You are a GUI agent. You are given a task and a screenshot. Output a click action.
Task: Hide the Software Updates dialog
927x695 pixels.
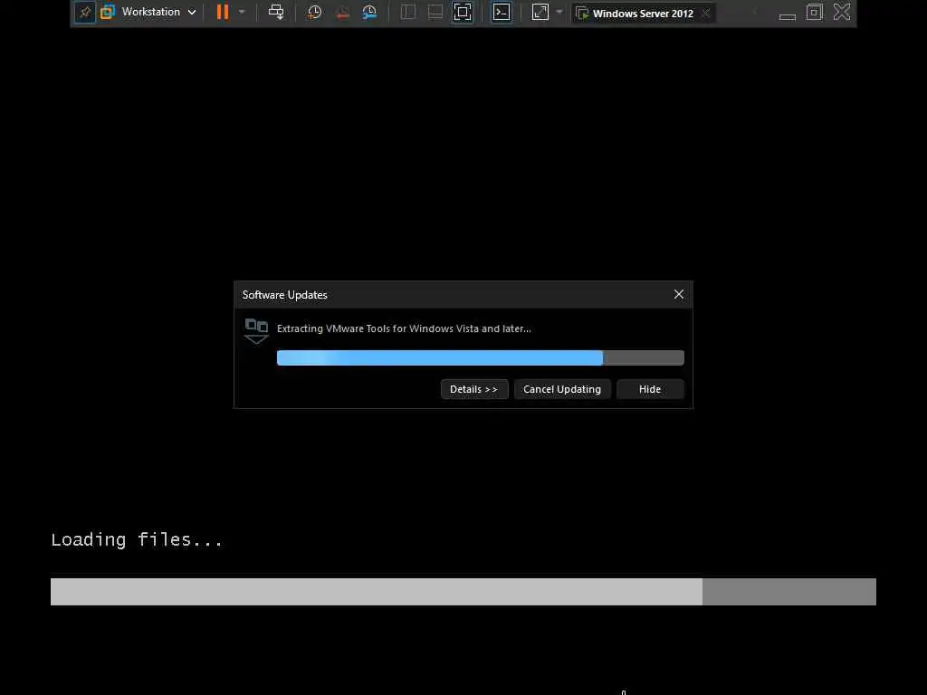pos(650,389)
